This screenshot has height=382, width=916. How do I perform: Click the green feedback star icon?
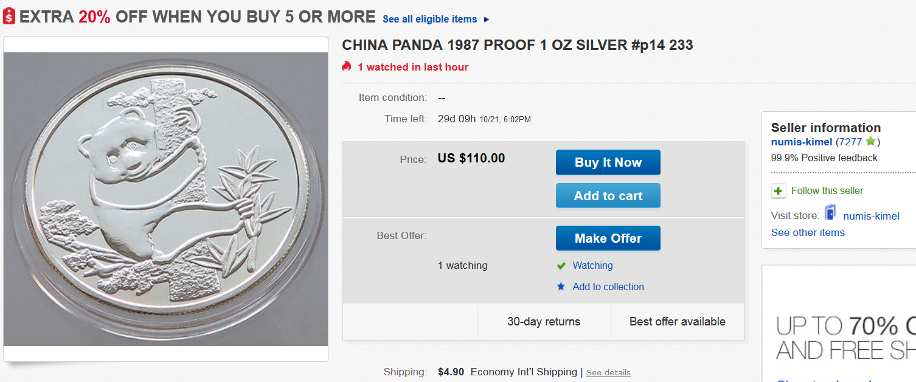tap(870, 142)
